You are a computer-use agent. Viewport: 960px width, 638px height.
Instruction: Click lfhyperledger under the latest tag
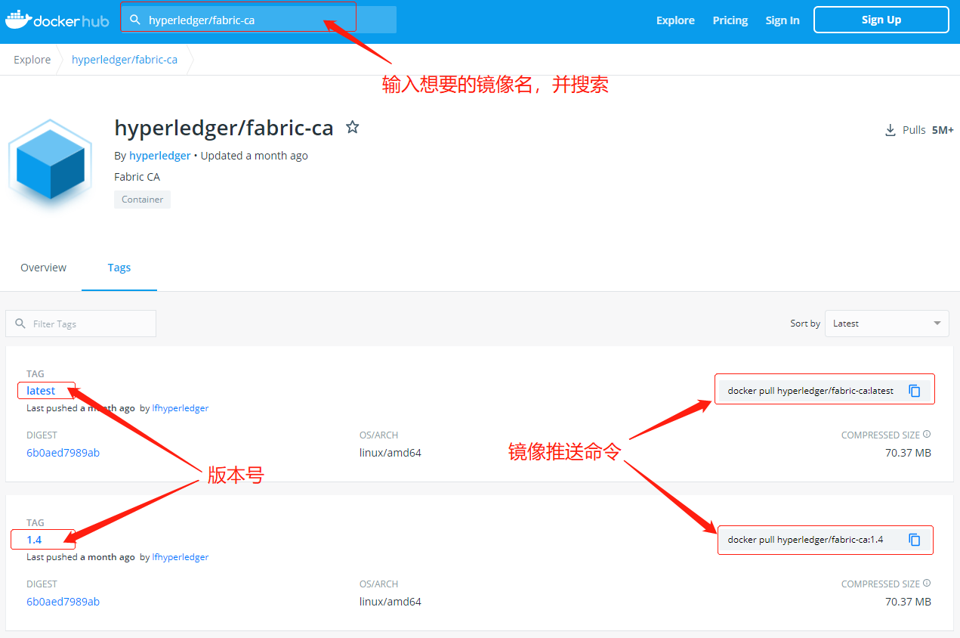(x=181, y=408)
